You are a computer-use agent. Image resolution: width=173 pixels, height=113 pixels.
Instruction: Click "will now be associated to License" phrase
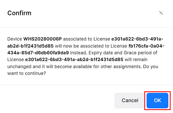point(91,46)
